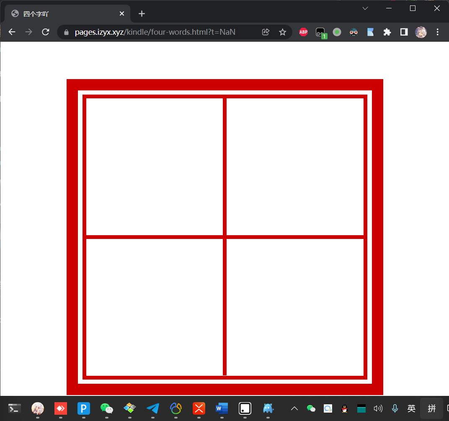The height and width of the screenshot is (421, 449).
Task: Toggle the 拼 pinyin input mode
Action: (431, 408)
